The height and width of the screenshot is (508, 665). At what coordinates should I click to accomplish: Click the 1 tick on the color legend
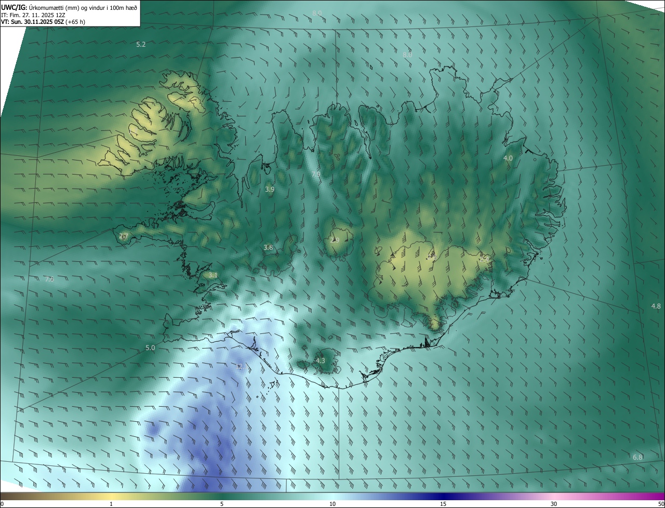(x=111, y=504)
